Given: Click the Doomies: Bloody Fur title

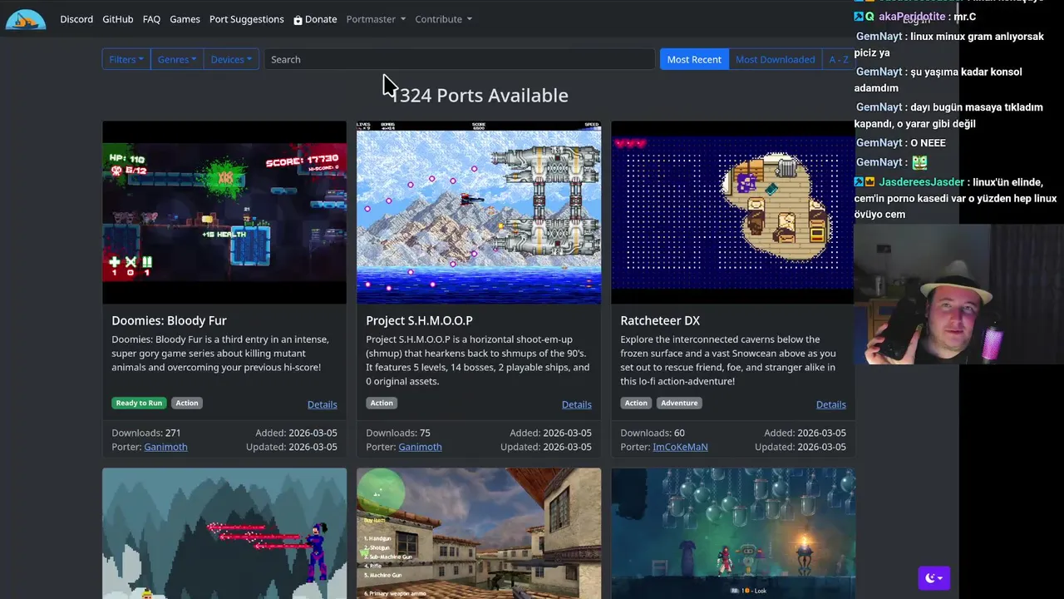Looking at the screenshot, I should (169, 320).
